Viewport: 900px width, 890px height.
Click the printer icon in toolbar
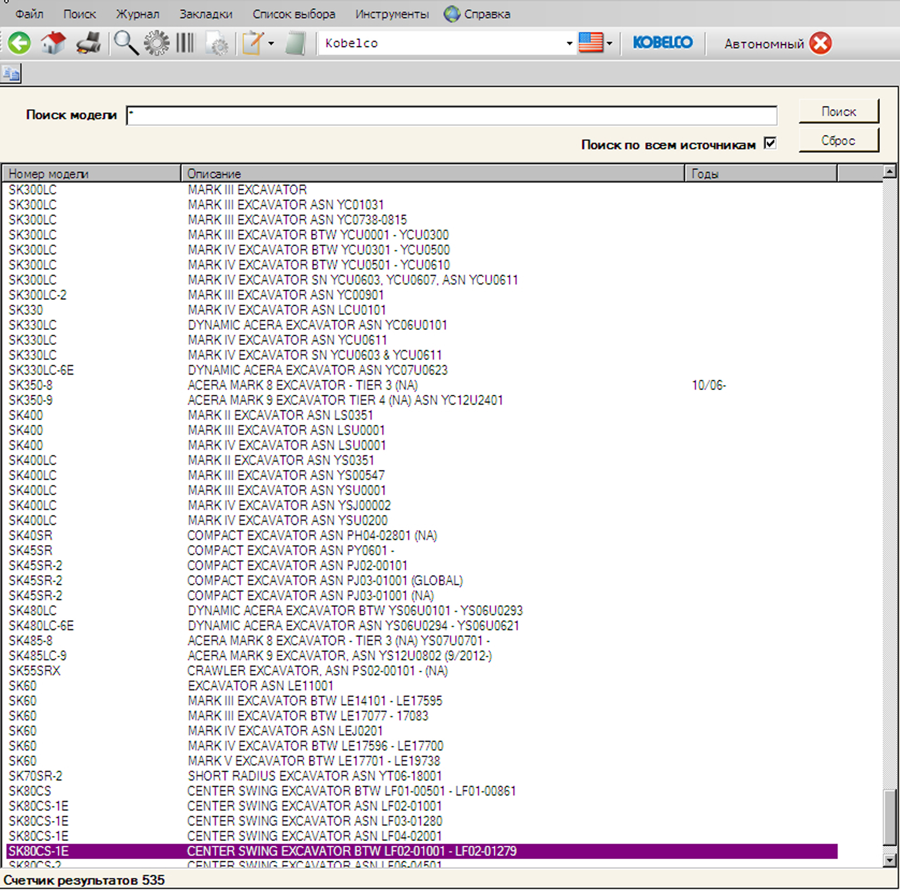[89, 43]
